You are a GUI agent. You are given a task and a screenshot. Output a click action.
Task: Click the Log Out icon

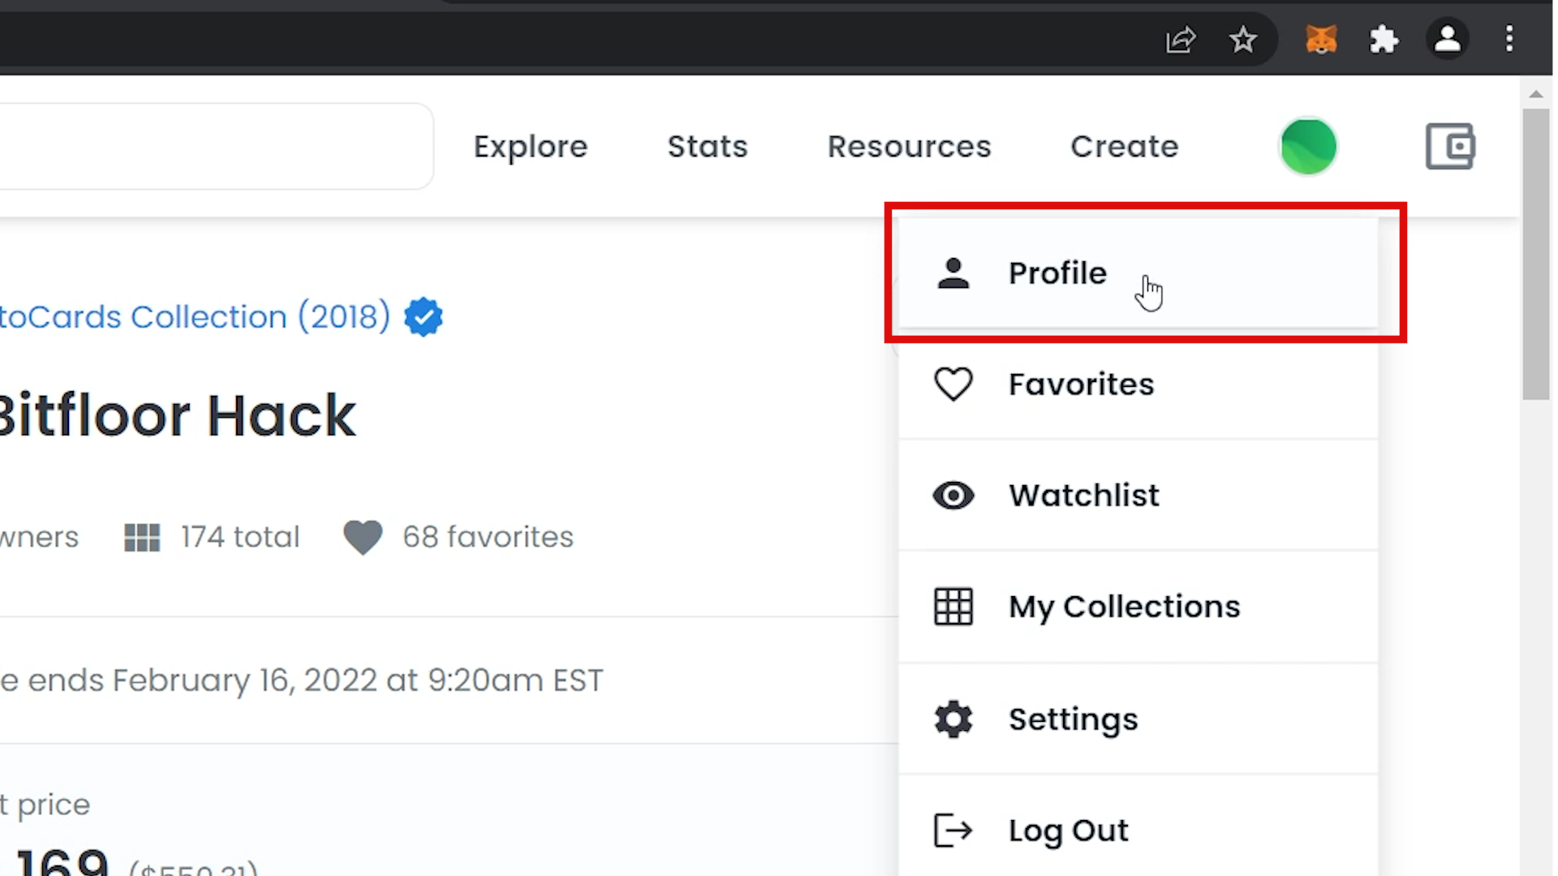[953, 831]
